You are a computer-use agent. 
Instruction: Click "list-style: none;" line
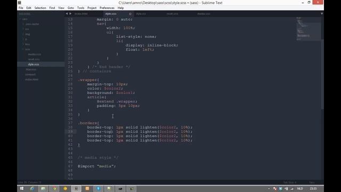136,37
